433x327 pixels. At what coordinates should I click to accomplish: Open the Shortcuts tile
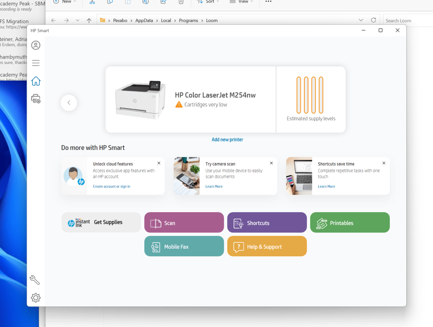[267, 222]
